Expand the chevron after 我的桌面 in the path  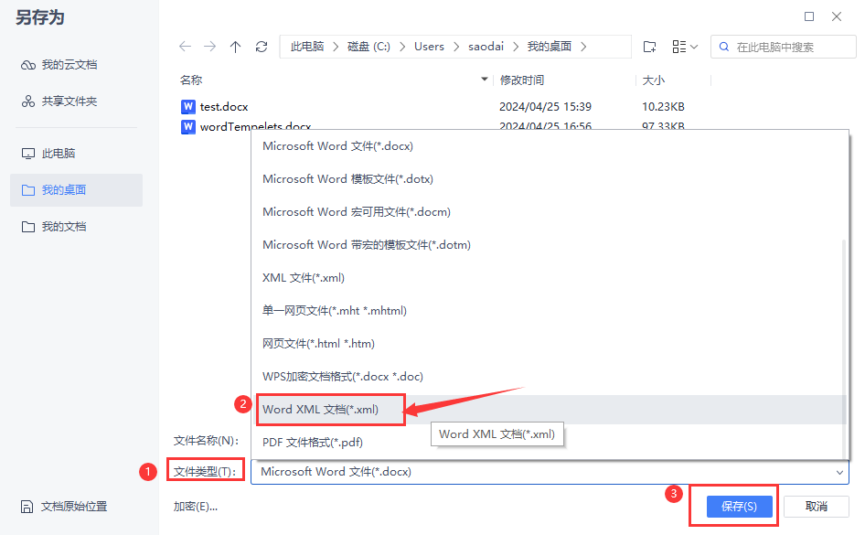click(x=583, y=47)
